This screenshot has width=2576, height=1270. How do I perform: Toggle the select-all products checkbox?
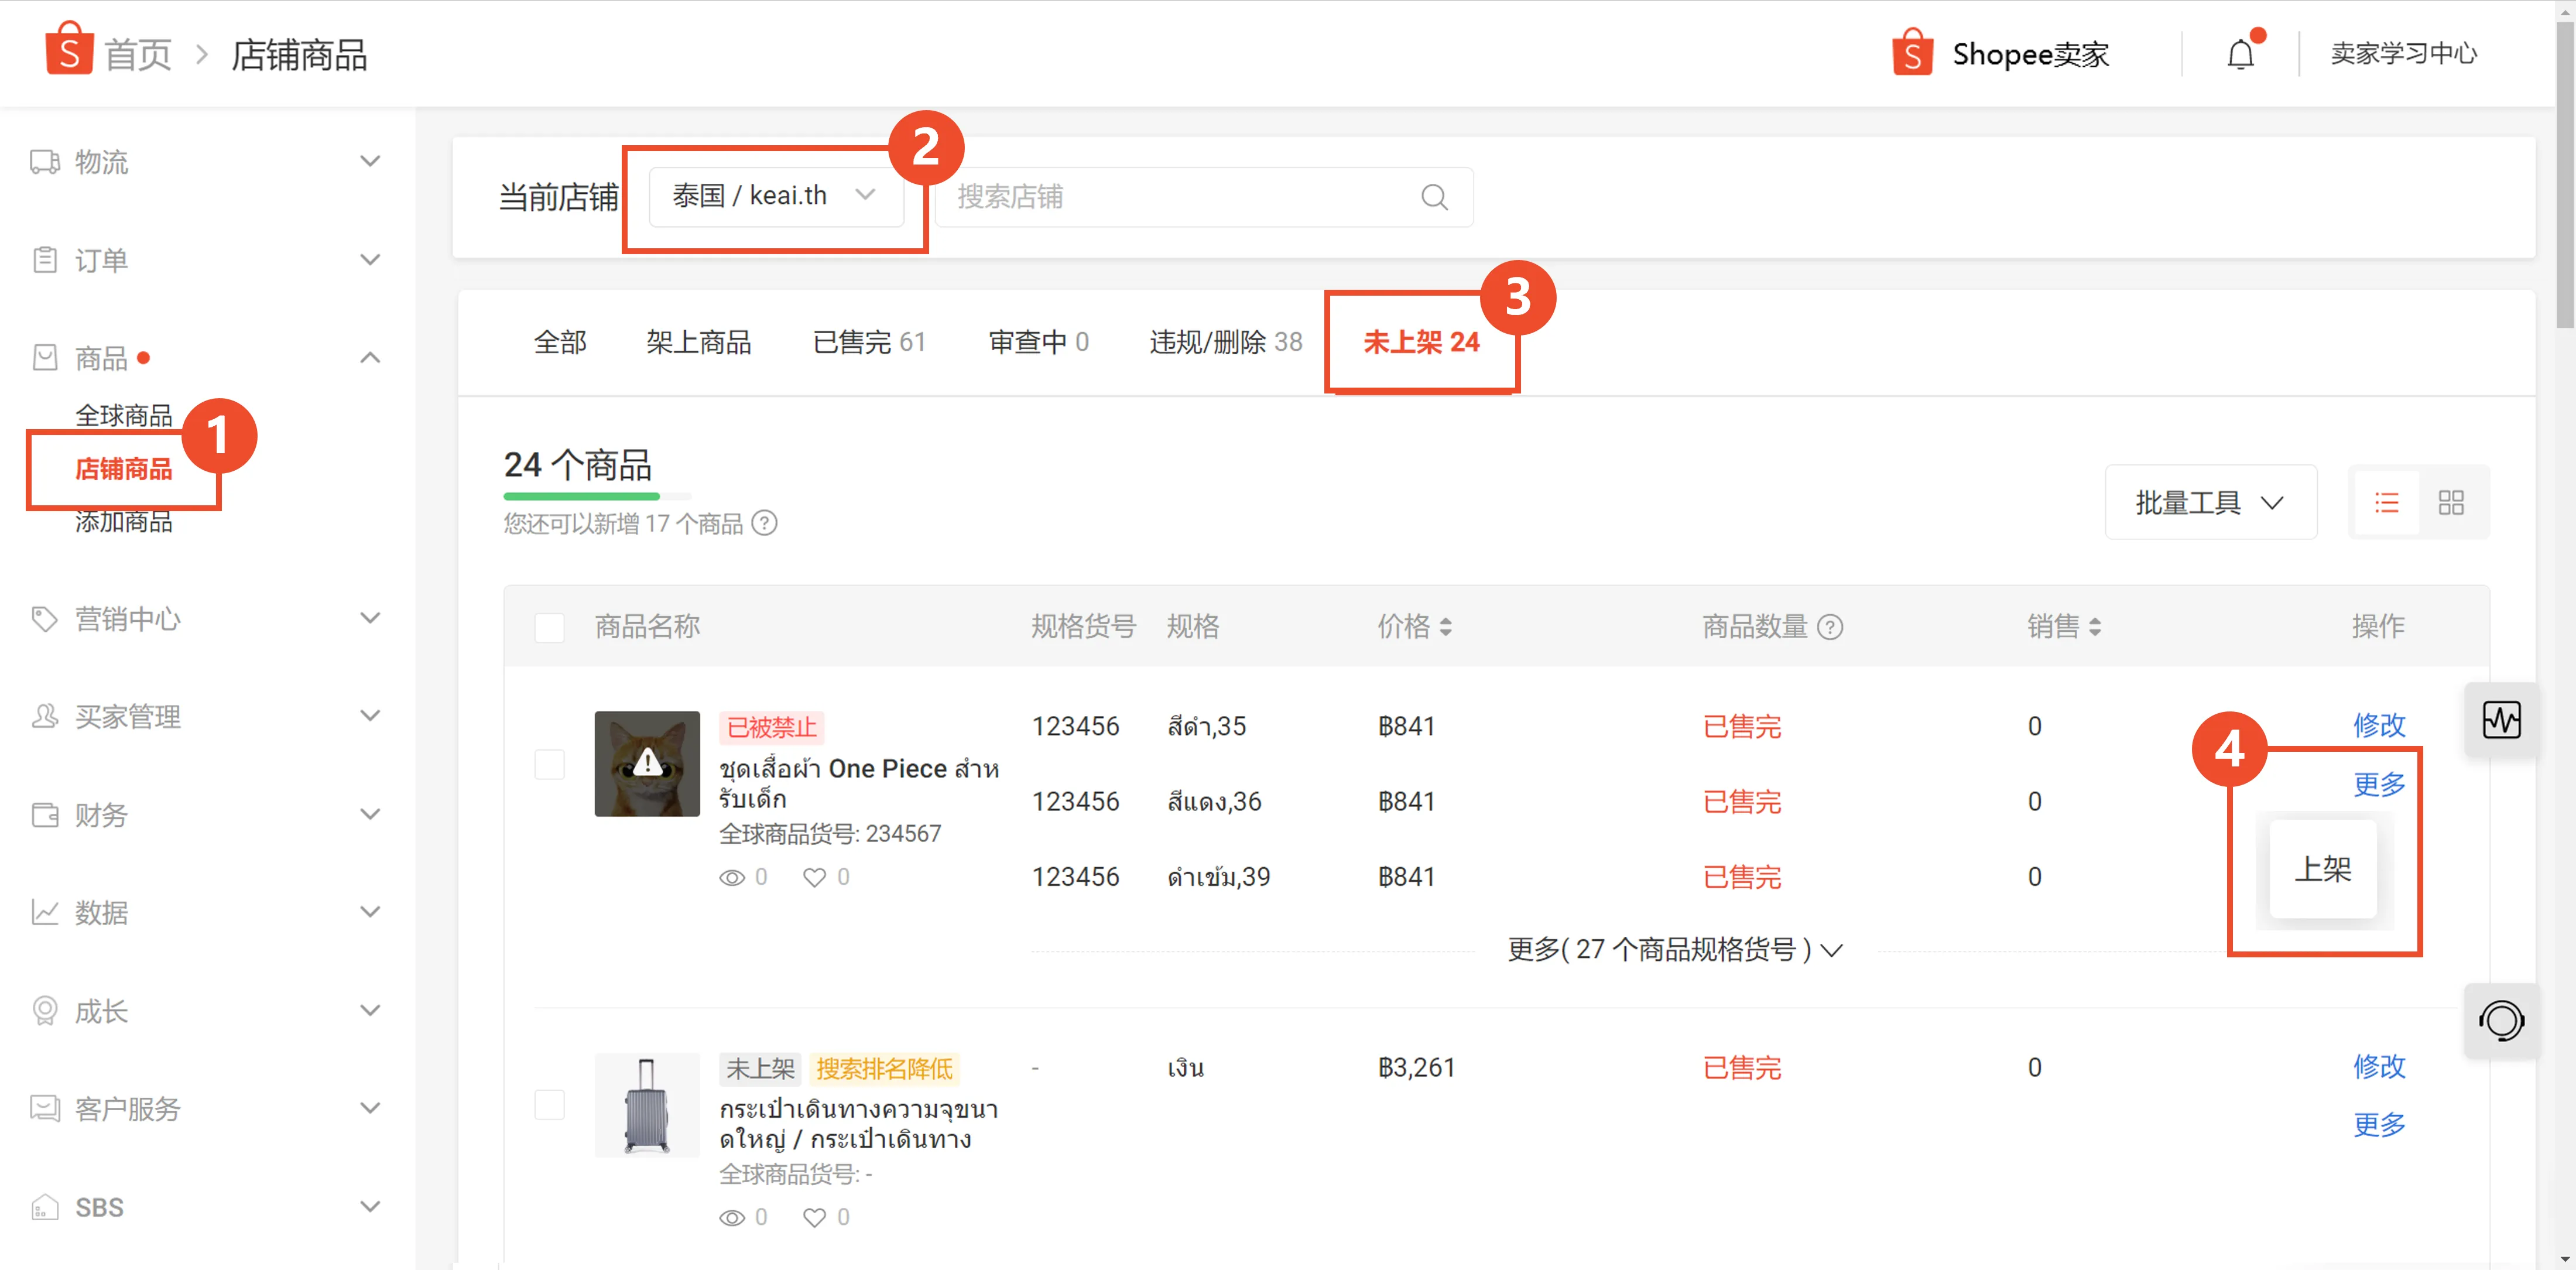tap(549, 627)
